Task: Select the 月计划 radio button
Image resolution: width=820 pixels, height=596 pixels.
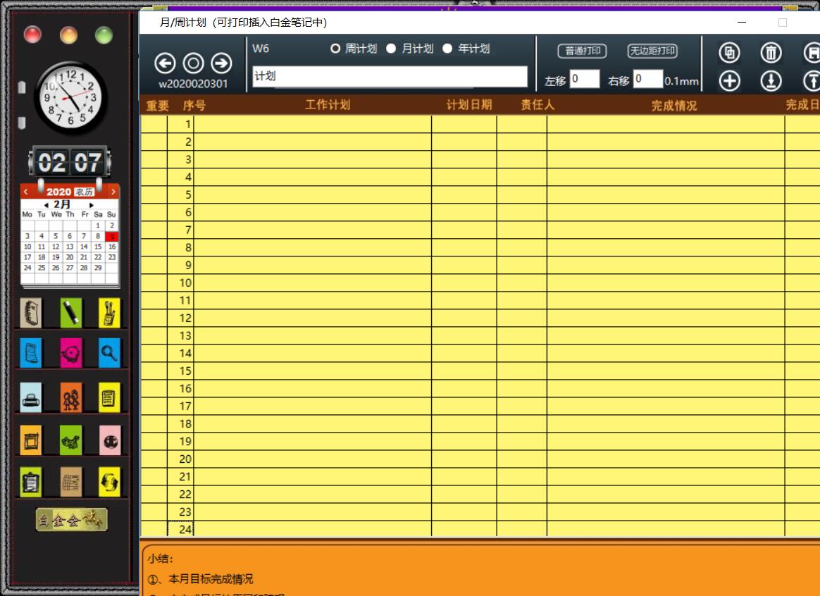Action: 391,49
